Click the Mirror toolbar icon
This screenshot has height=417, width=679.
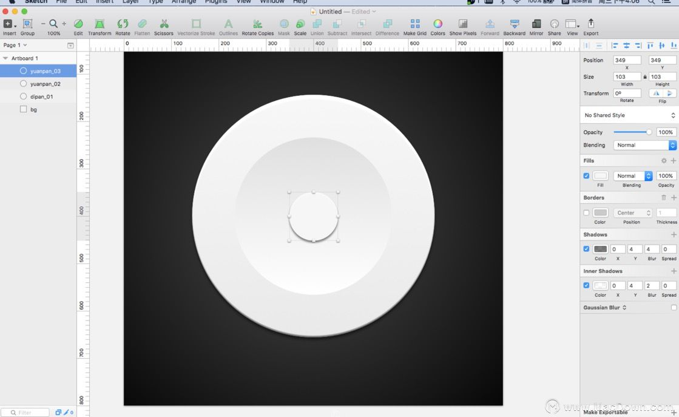(536, 27)
